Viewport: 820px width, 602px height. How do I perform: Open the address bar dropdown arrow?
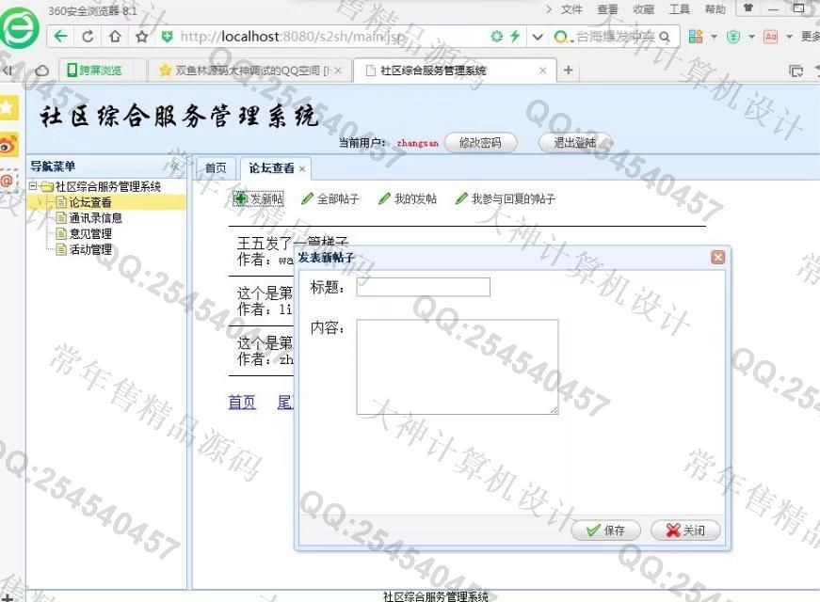[x=537, y=37]
